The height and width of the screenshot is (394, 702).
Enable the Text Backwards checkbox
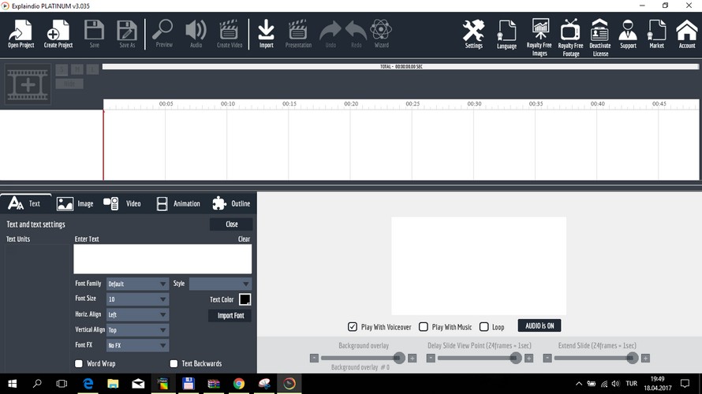pyautogui.click(x=174, y=363)
